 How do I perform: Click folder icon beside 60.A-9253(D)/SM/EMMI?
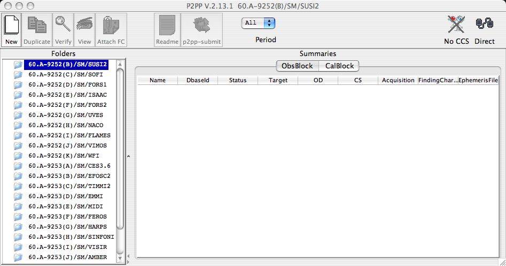18,197
